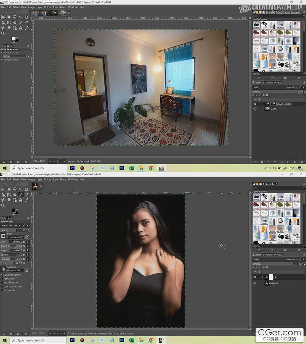Enable the Apply Jitter checkbox
Viewport: 306px width, 344px height.
2,279
